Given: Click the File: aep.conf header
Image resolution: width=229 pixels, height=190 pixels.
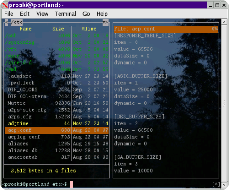Looking at the screenshot, I should [x=135, y=29].
